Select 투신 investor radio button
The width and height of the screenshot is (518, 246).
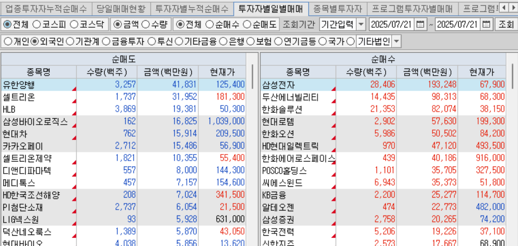151,41
